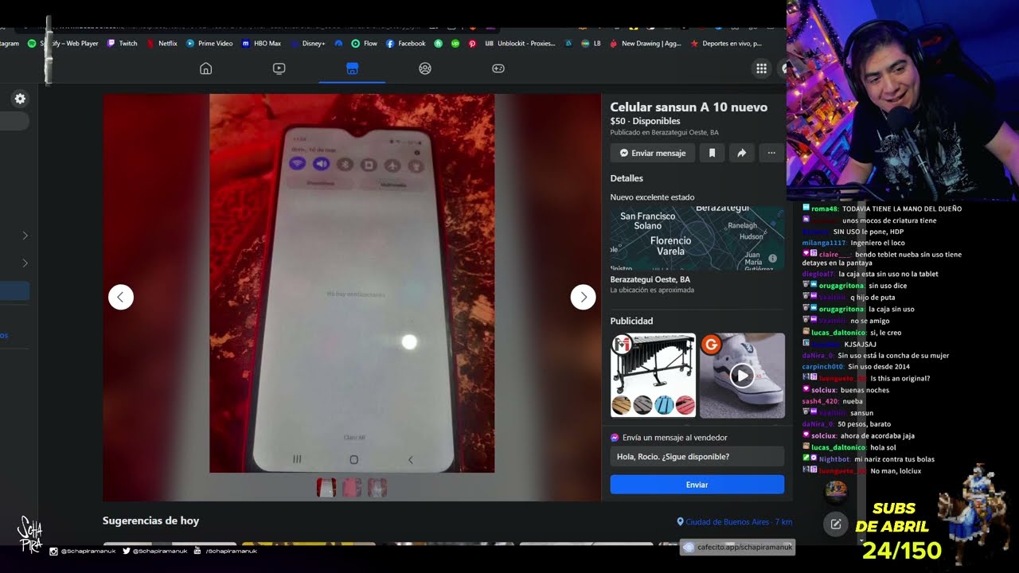This screenshot has height=573, width=1019.
Task: Open Disney+ bookmark
Action: (308, 44)
